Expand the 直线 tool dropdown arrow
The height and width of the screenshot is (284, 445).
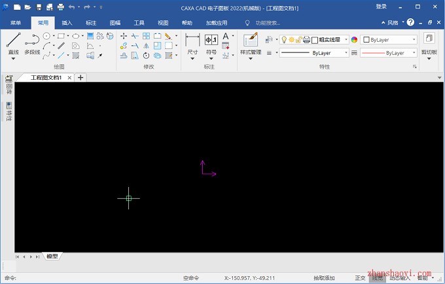[x=13, y=59]
